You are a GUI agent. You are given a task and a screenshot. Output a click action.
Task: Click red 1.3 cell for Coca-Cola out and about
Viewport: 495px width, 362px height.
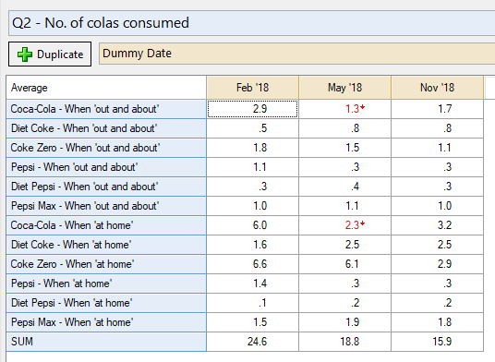point(344,109)
